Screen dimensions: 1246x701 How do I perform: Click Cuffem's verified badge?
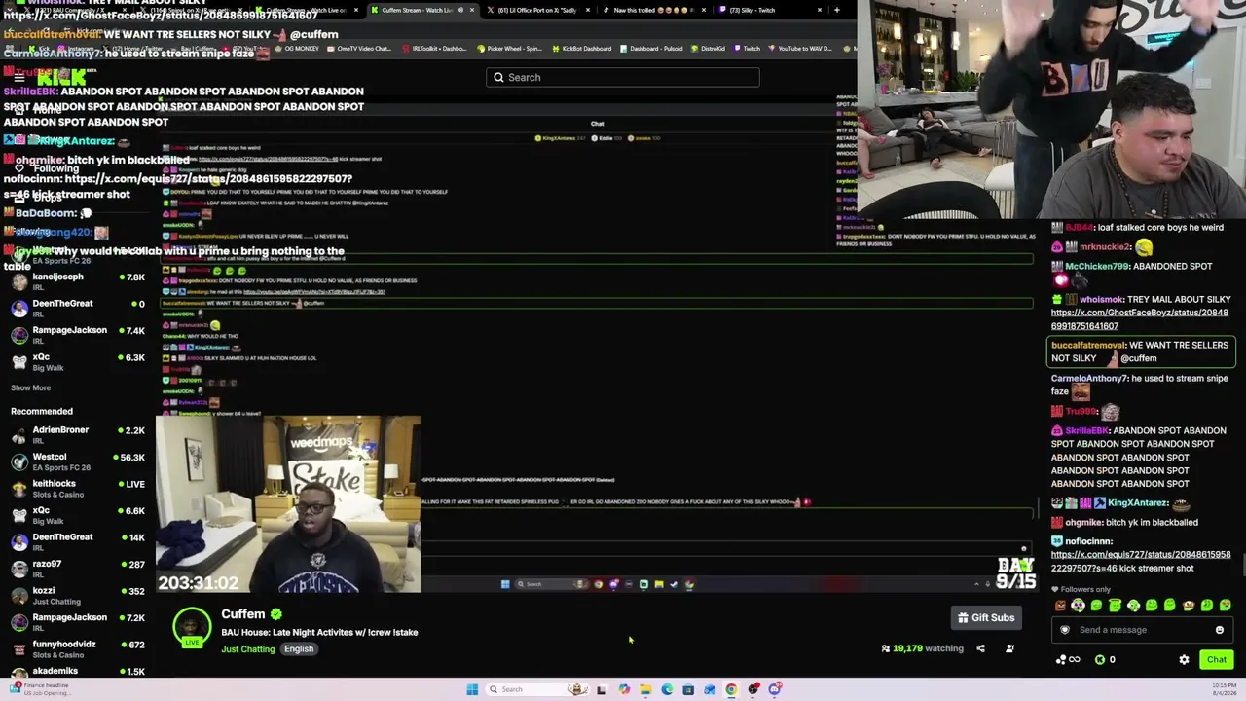click(x=276, y=614)
